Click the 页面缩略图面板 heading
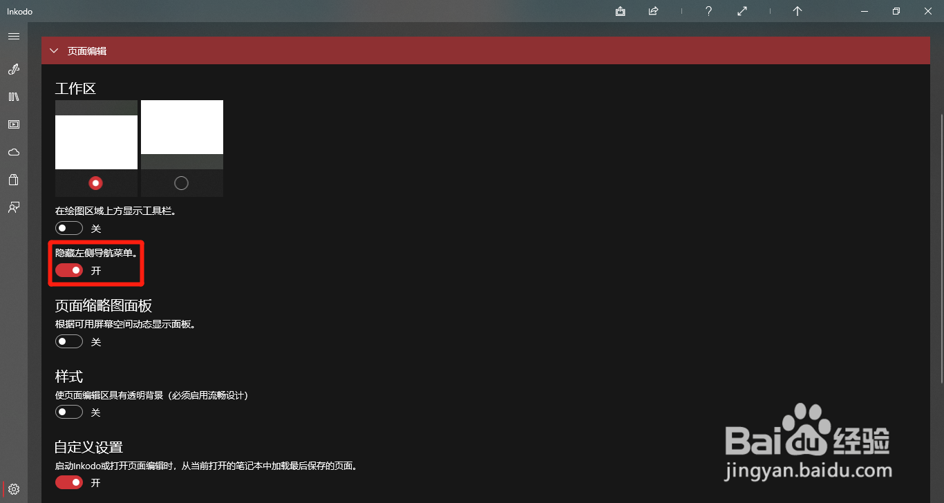 pyautogui.click(x=104, y=305)
